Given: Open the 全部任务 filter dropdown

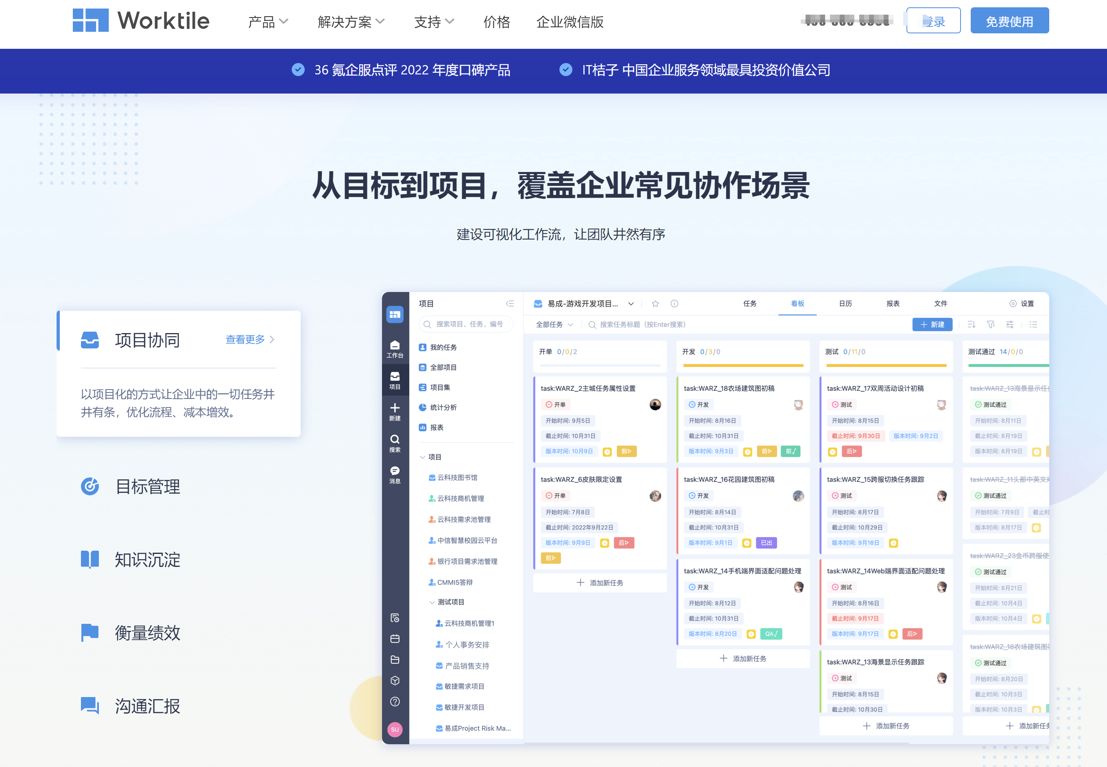Looking at the screenshot, I should [x=554, y=325].
